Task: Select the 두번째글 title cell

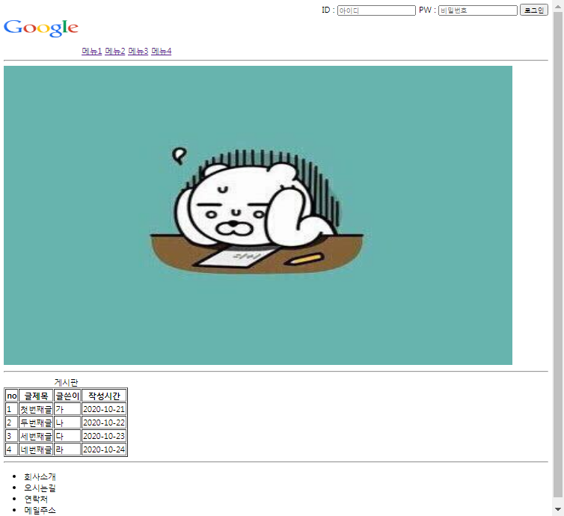Action: pos(36,423)
